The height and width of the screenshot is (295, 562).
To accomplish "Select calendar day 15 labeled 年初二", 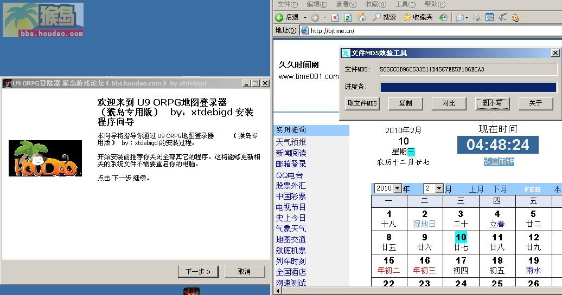I will 389,265.
